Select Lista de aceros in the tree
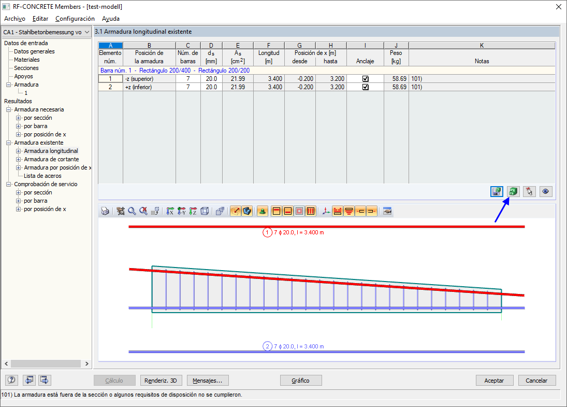The width and height of the screenshot is (567, 407). tap(42, 176)
